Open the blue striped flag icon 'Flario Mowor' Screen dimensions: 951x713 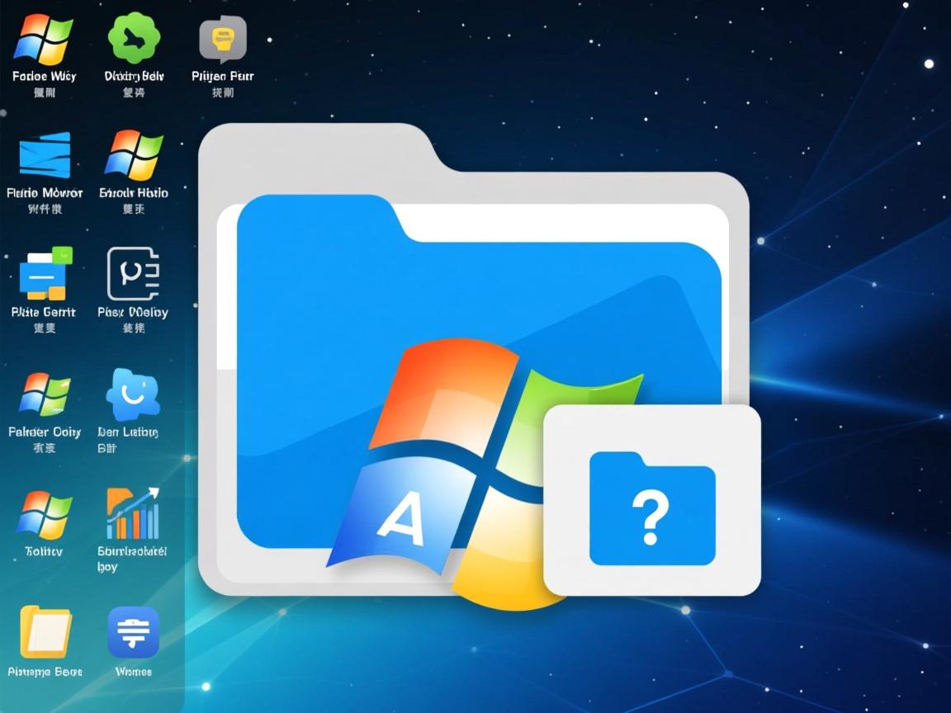[45, 155]
